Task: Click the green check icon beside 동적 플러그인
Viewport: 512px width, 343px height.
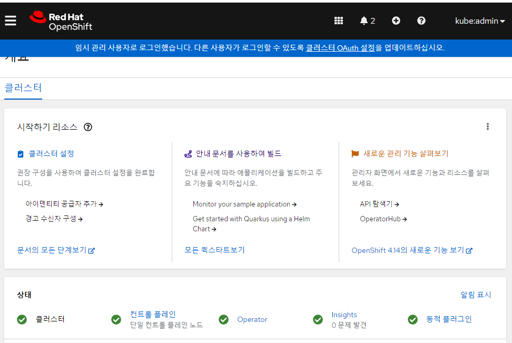Action: tap(413, 319)
